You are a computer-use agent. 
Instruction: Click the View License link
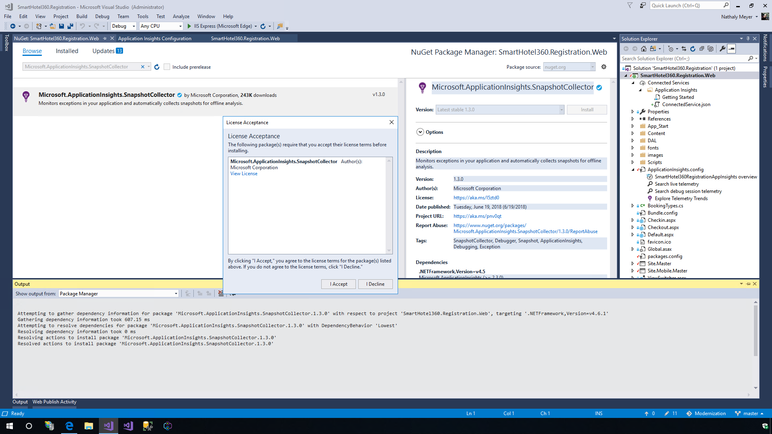click(x=244, y=174)
